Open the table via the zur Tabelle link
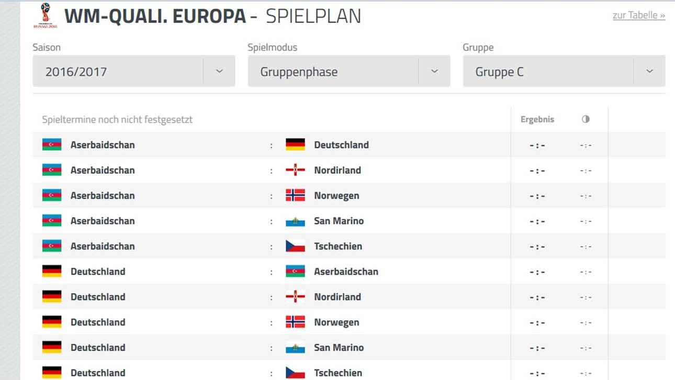Screen dimensions: 675x380 click(638, 15)
